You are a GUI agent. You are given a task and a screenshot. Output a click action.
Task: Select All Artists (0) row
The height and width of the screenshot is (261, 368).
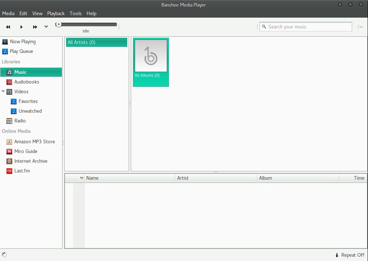tap(97, 42)
